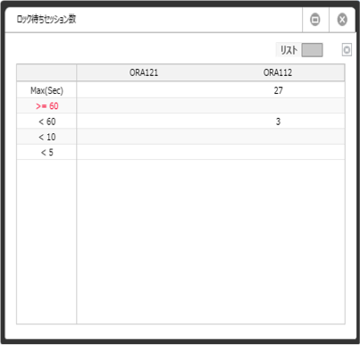The image size is (360, 345).
Task: Toggle the リスト switch
Action: (x=312, y=50)
